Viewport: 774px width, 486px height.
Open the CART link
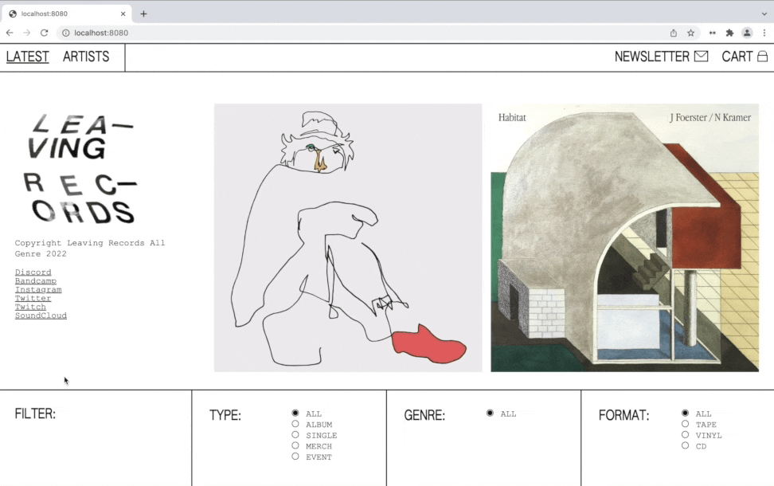pos(745,57)
